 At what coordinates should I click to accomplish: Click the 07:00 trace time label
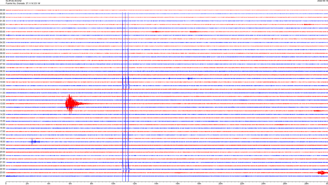tap(2, 61)
